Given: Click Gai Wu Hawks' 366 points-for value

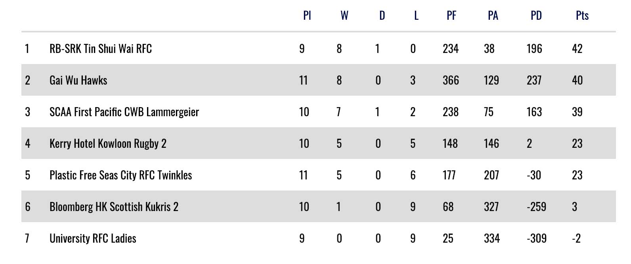Looking at the screenshot, I should coord(451,80).
